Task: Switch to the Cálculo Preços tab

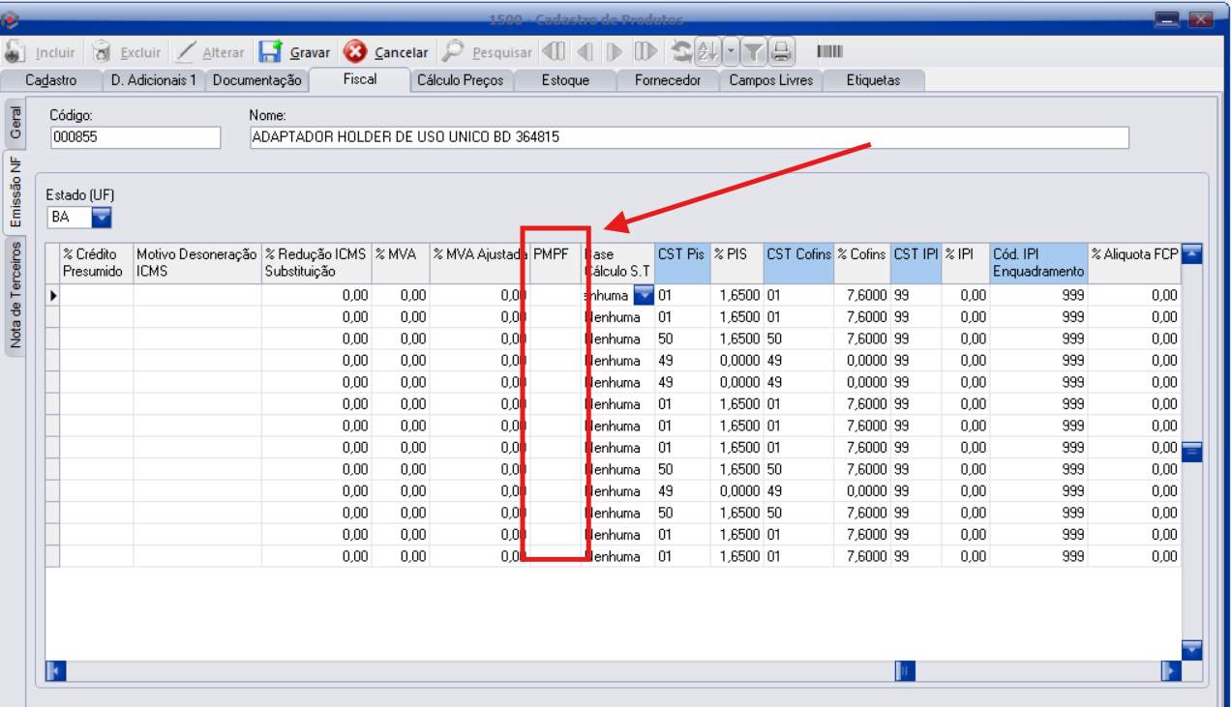Action: tap(460, 80)
